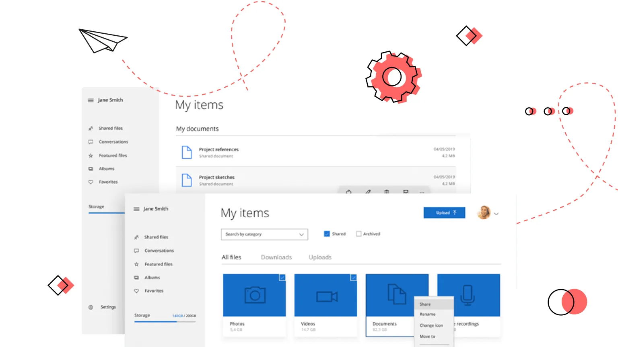This screenshot has height=347, width=618.
Task: Choose Rename from the context menu
Action: click(427, 314)
